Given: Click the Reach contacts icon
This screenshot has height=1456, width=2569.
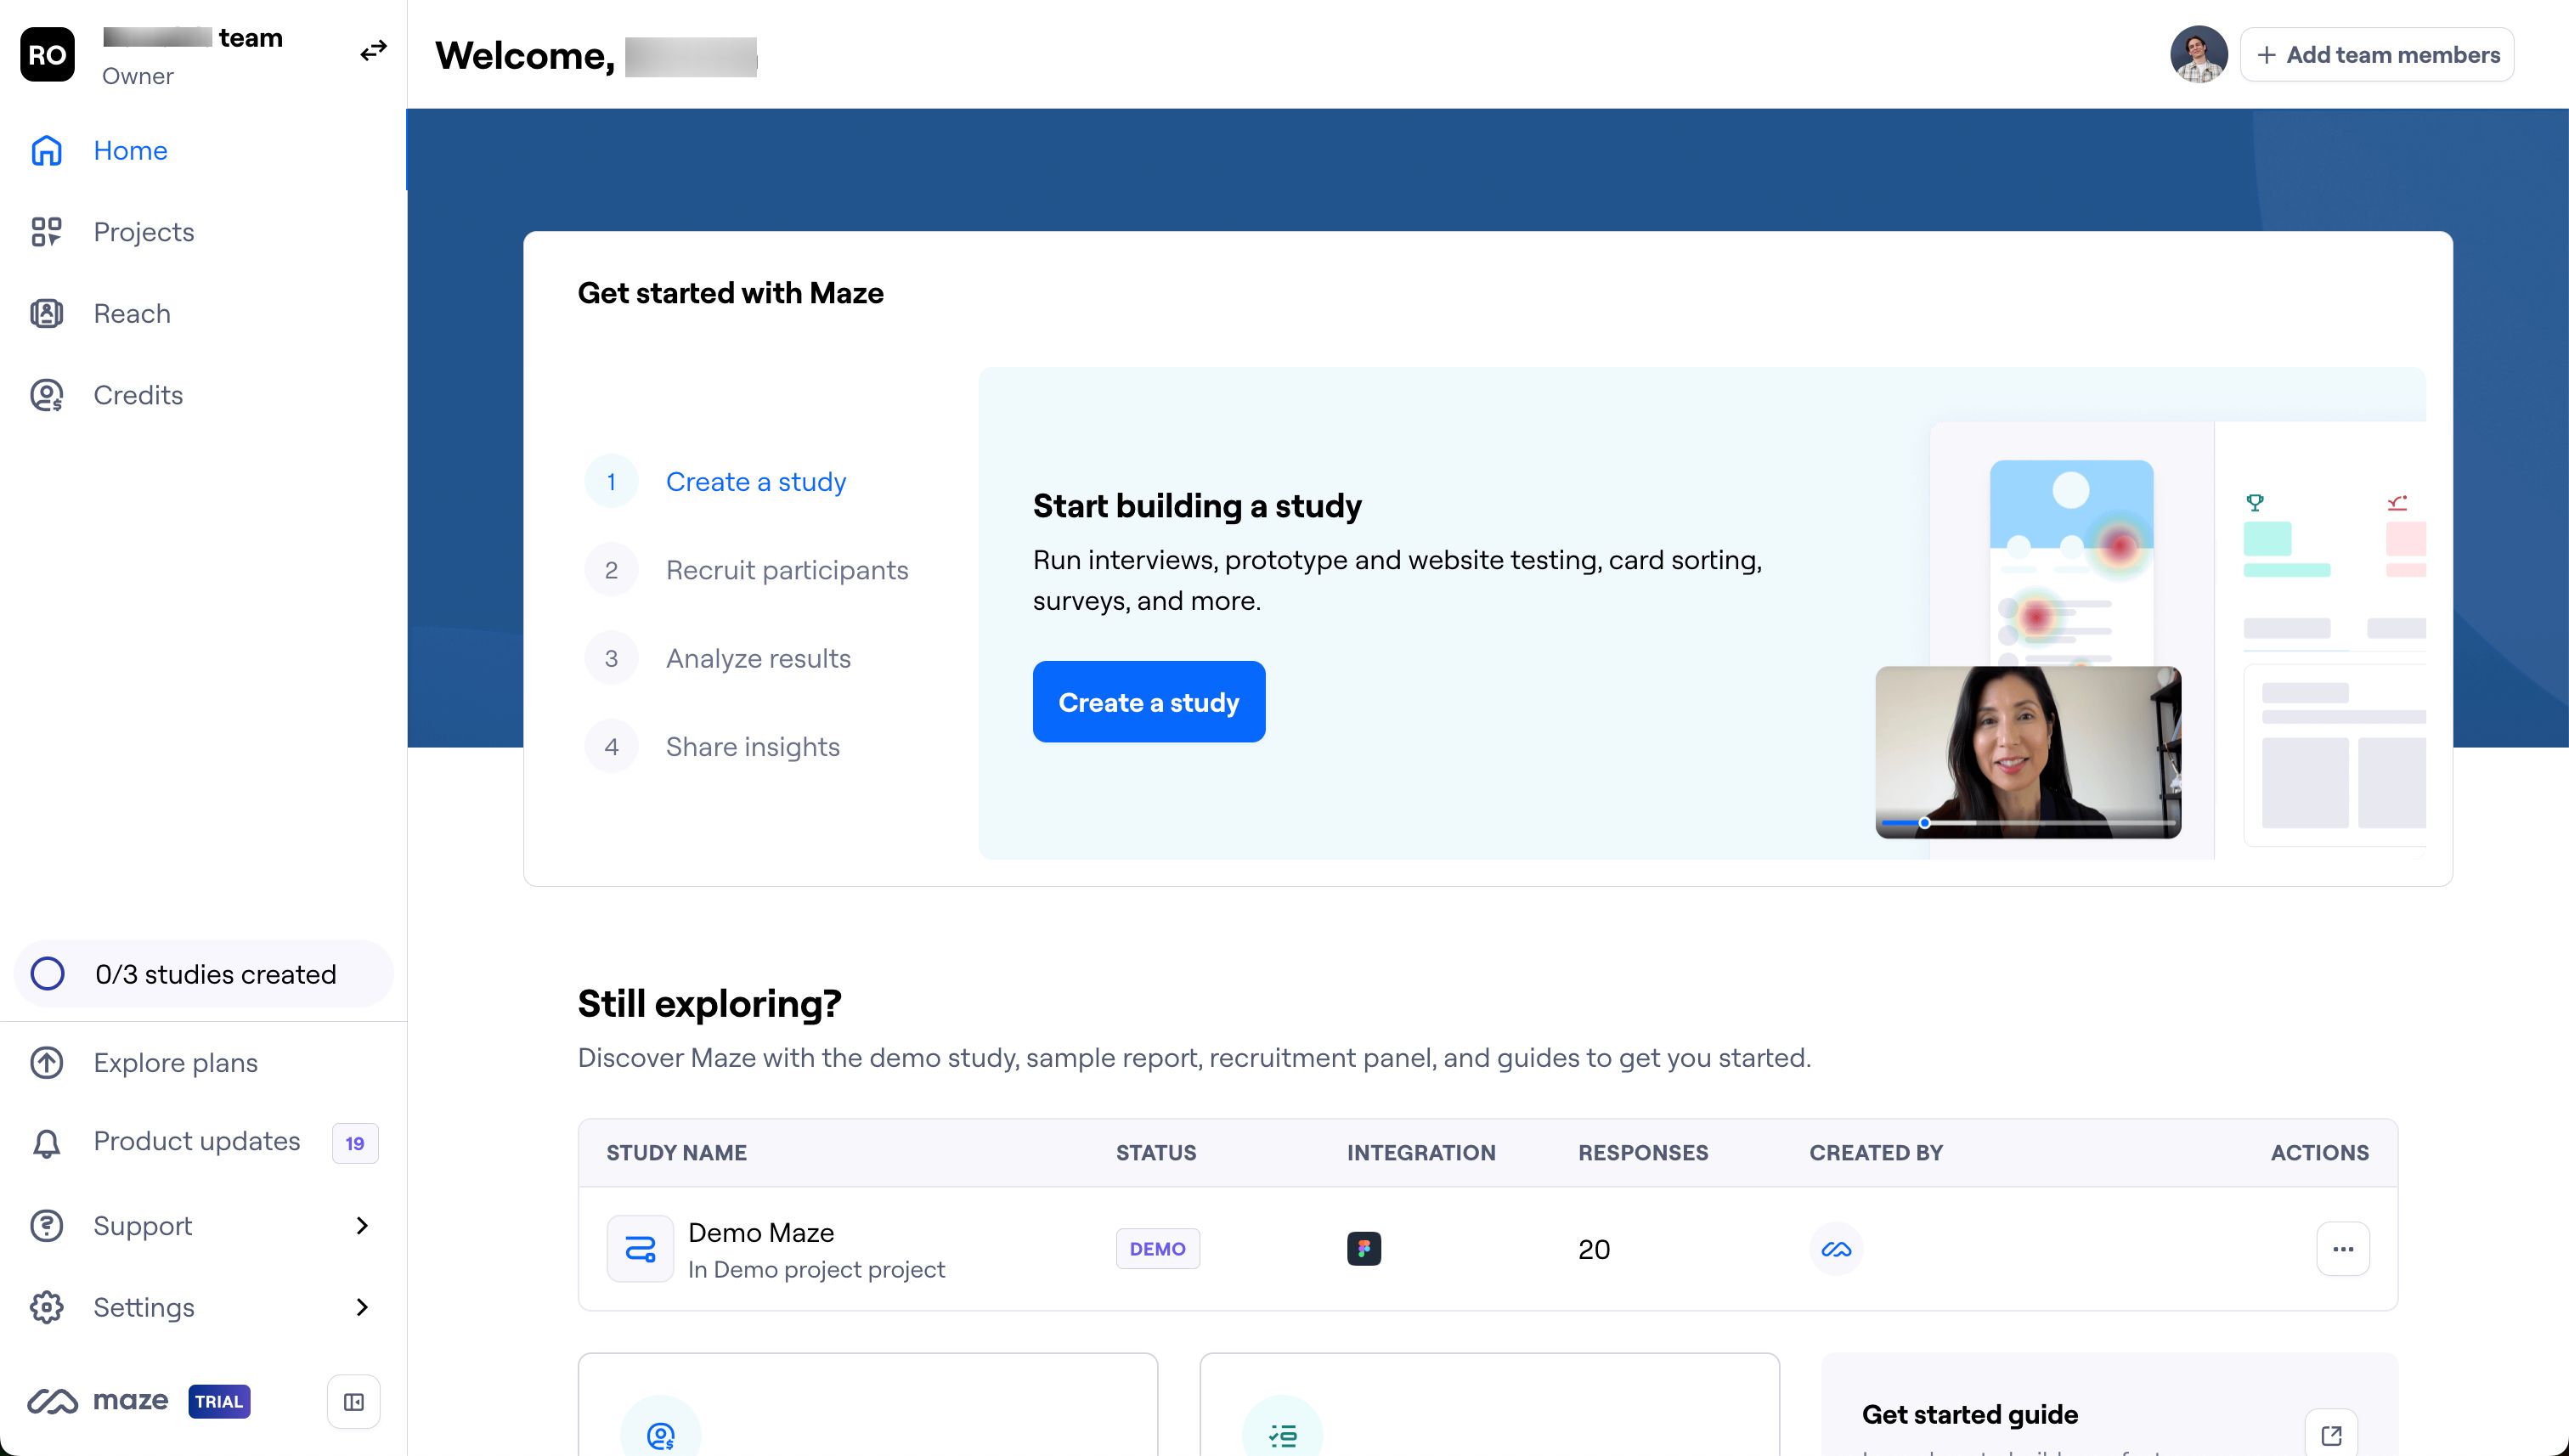Looking at the screenshot, I should click(x=47, y=313).
